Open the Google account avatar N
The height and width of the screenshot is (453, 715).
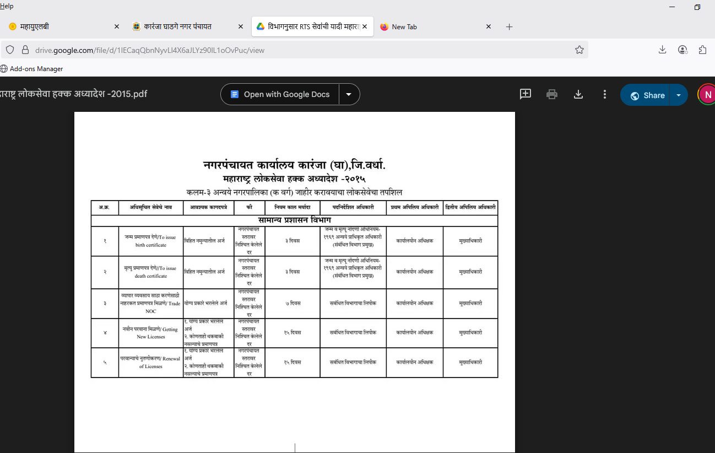click(x=707, y=95)
